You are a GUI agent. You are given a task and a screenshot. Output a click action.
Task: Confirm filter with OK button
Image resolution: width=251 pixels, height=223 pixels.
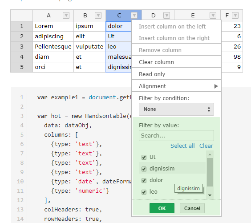[x=162, y=208]
